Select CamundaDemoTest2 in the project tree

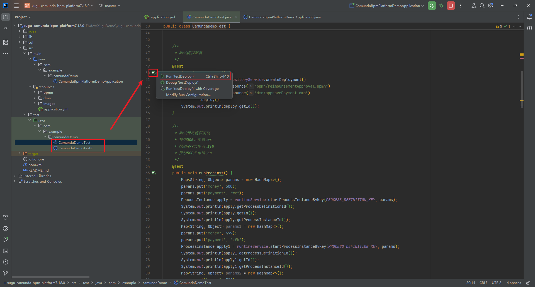75,148
